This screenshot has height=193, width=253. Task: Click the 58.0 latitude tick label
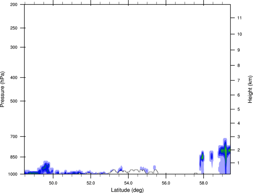204,183
